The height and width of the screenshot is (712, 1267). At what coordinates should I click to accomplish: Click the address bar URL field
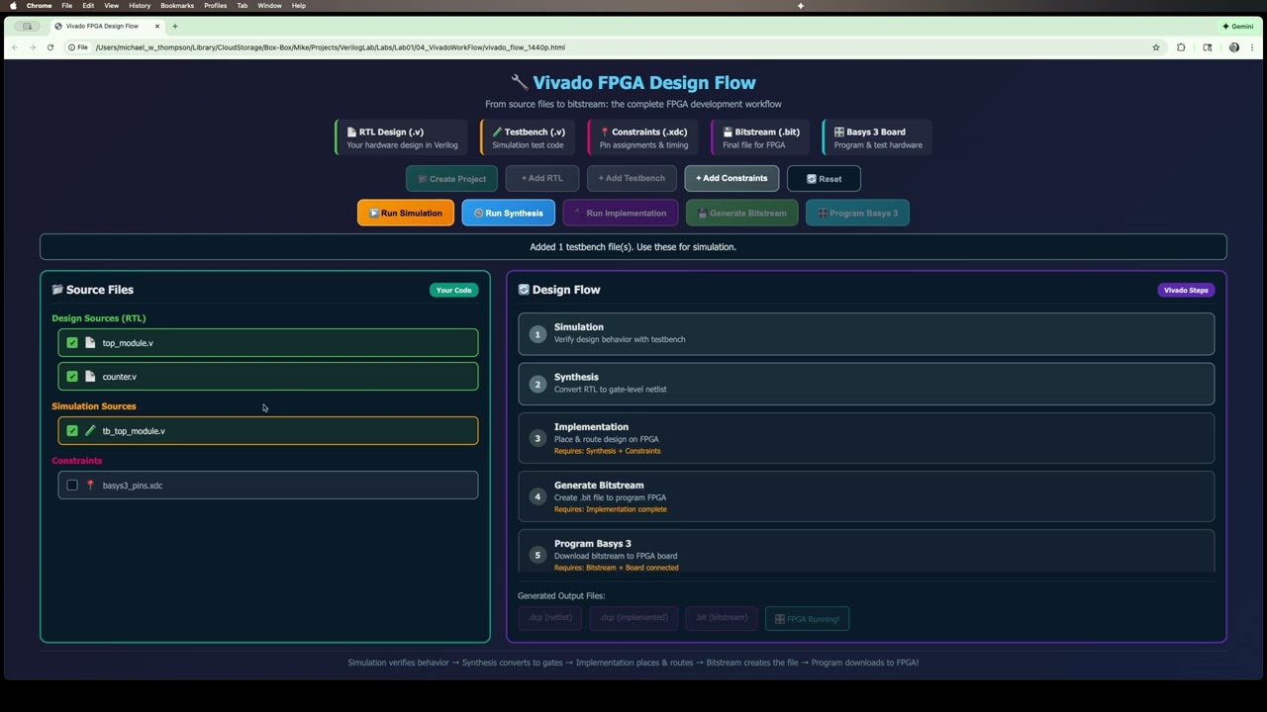[x=614, y=47]
